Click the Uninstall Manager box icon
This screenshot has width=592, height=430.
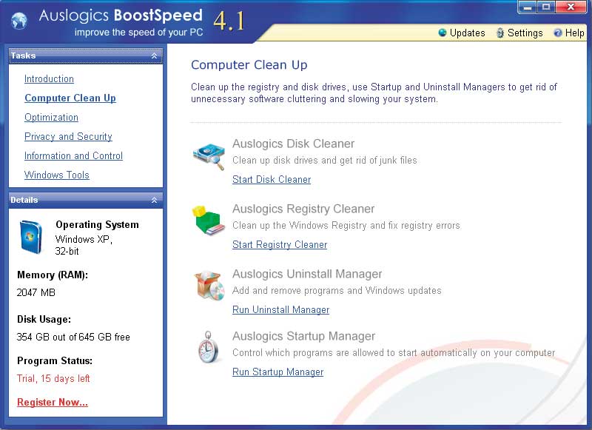click(209, 286)
